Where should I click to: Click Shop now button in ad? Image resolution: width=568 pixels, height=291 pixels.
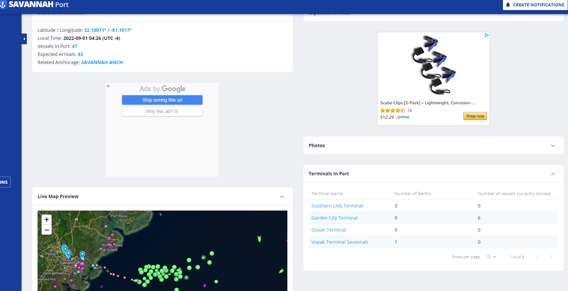475,116
